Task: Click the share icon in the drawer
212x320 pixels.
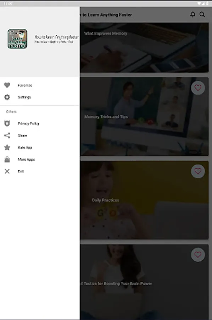Action: [7, 135]
